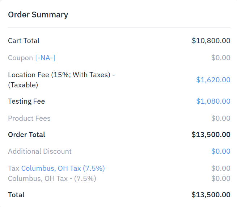Click the $10,800.00 cart total value

point(211,41)
